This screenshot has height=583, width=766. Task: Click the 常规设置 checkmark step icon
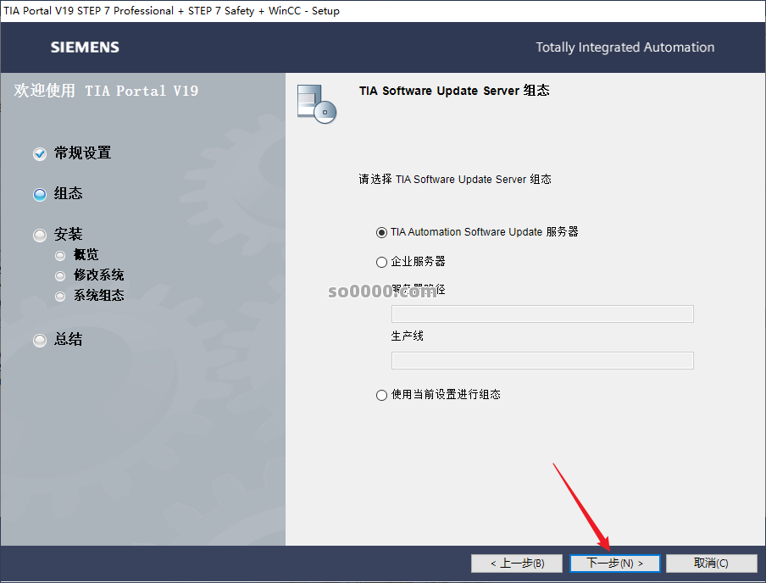pyautogui.click(x=40, y=154)
